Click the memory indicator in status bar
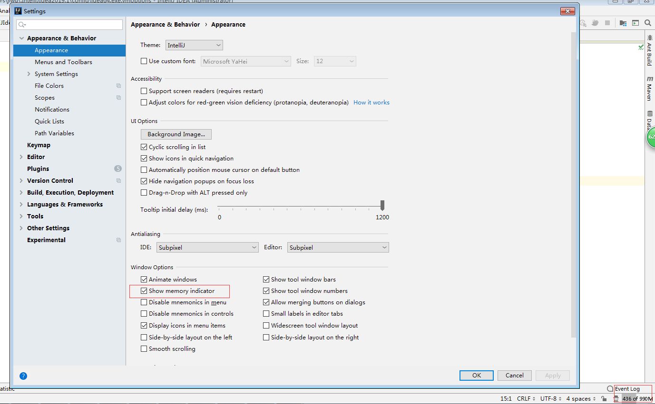This screenshot has width=655, height=404. click(x=637, y=399)
